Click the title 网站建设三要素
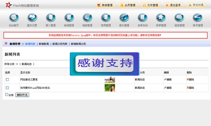Image resolution: width=211 pixels, height=126 pixels. [x=29, y=80]
